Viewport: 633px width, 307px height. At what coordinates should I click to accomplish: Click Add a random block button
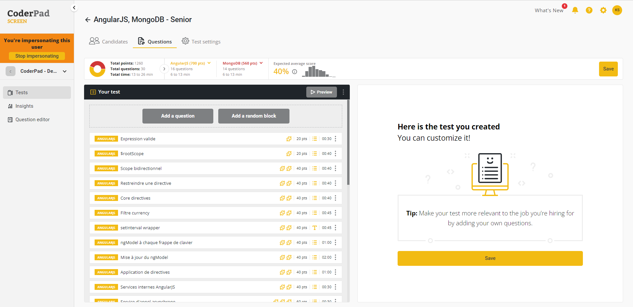pyautogui.click(x=254, y=116)
